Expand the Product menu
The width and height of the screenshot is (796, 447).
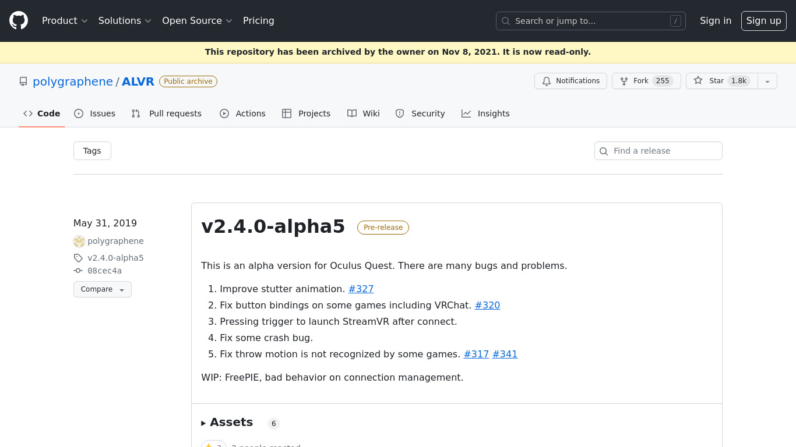[65, 20]
